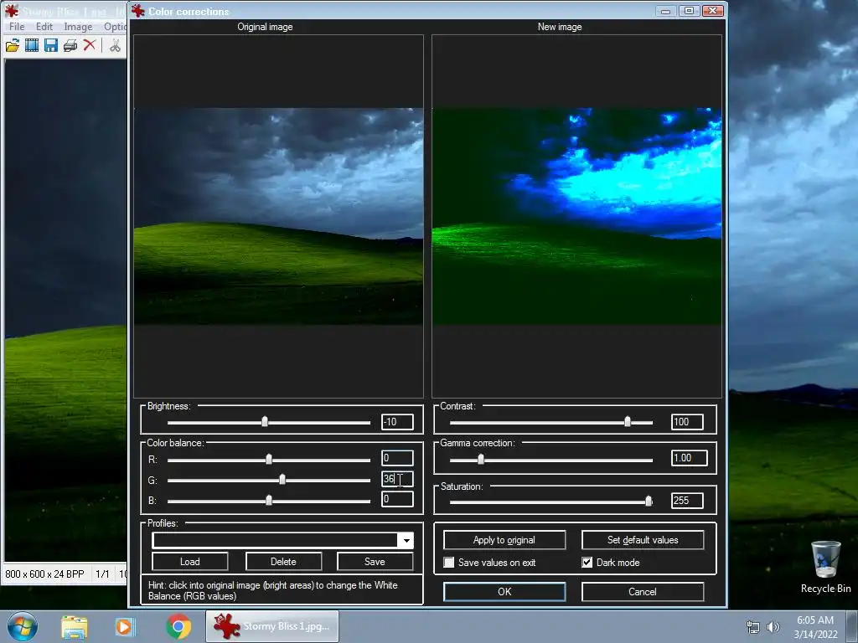The height and width of the screenshot is (643, 858).
Task: Click the New image preview pane
Action: (x=576, y=217)
